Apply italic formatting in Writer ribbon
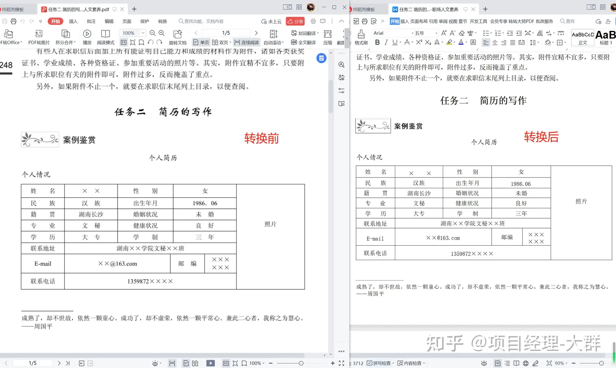The height and width of the screenshot is (368, 616). click(x=386, y=42)
